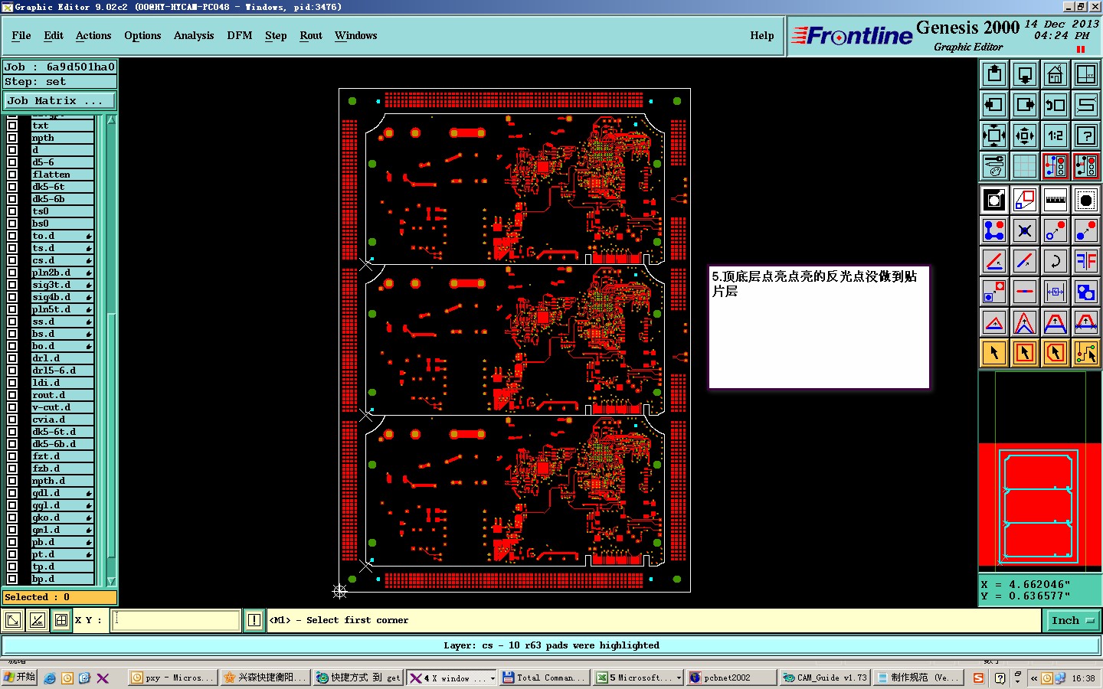Click the mirror F icon
Image resolution: width=1103 pixels, height=689 pixels.
[1086, 261]
